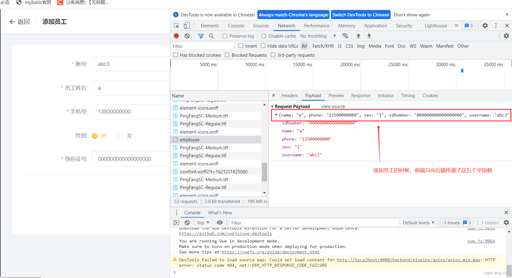
Task: Collapse the payload JSON object triangle
Action: click(276, 115)
